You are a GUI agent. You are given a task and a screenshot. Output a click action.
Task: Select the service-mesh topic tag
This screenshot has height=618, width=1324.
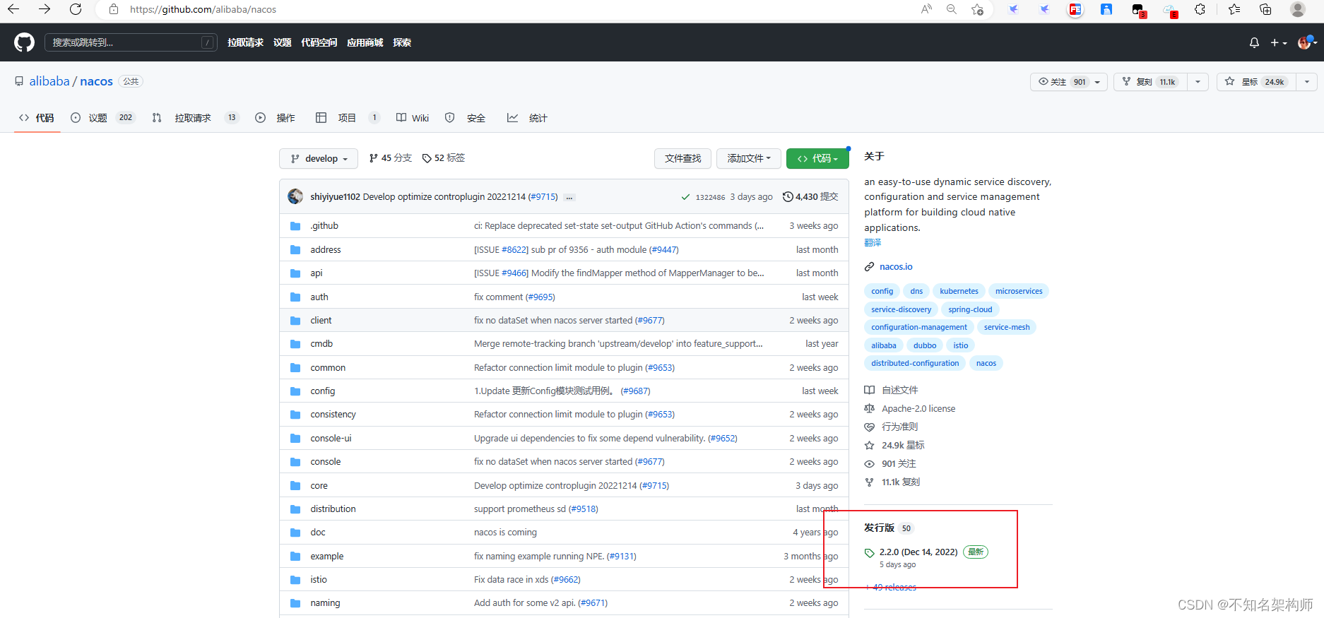(x=1007, y=327)
